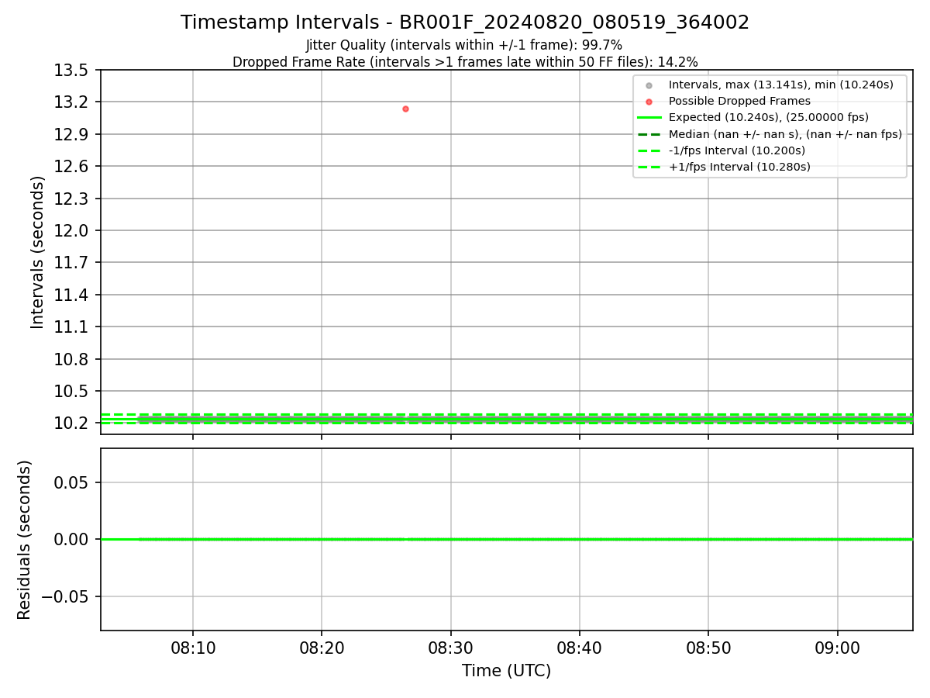Click the solid green line sample in legend
930x698 pixels.
pyautogui.click(x=649, y=118)
